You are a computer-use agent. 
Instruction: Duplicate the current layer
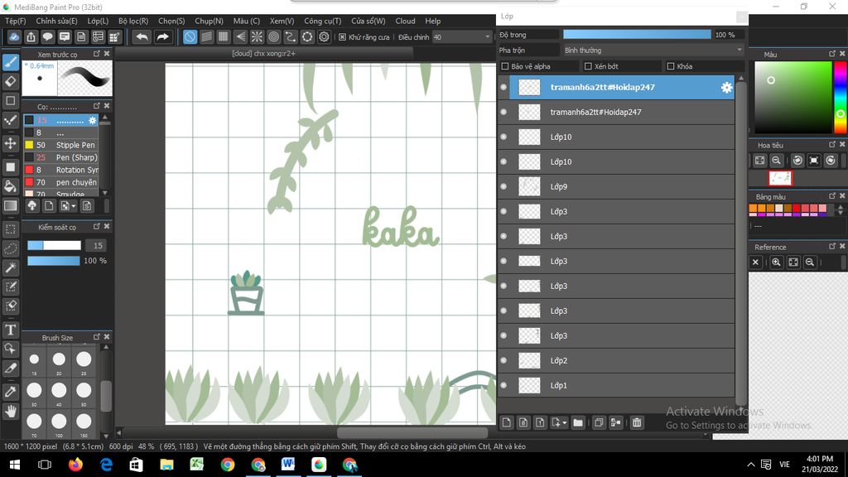[x=598, y=422]
